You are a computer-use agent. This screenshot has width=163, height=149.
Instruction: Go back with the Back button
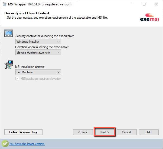[83, 132]
